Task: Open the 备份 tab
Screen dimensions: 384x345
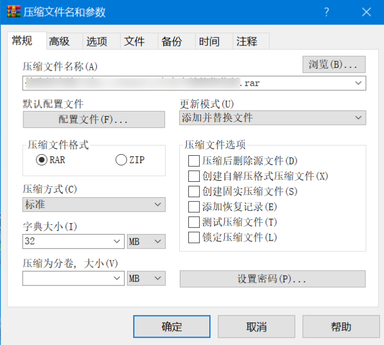Action: pos(177,41)
